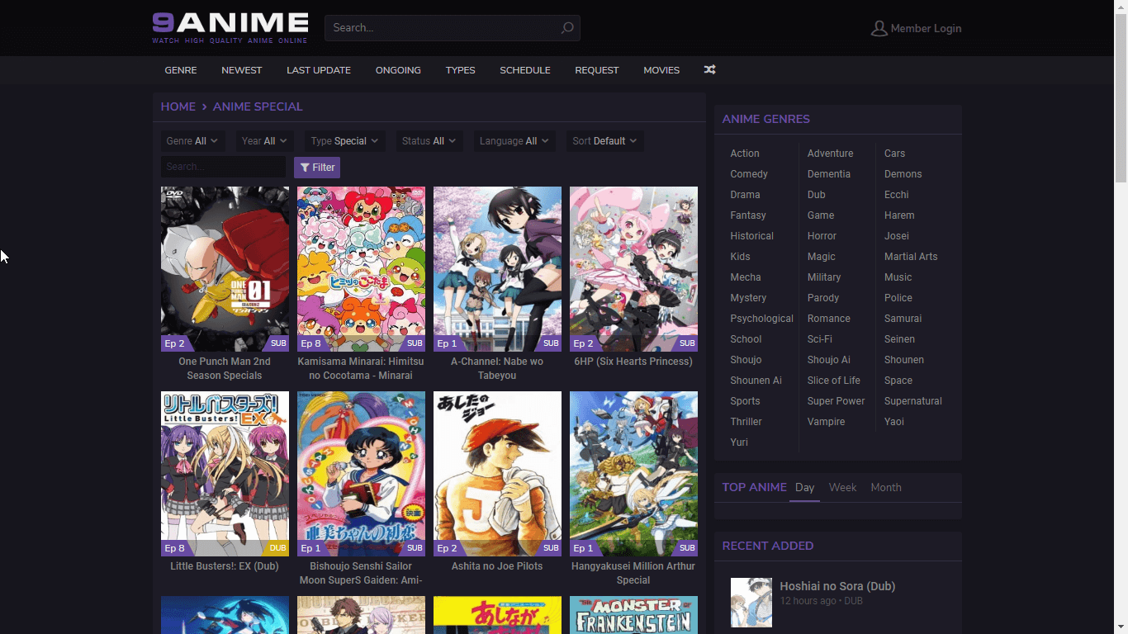Select the Action genre
The height and width of the screenshot is (634, 1128).
745,154
